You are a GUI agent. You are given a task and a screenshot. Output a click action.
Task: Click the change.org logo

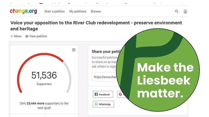tap(23, 11)
